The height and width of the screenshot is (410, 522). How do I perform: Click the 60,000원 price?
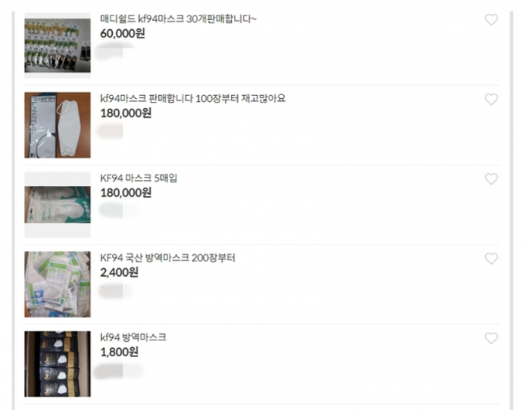click(x=123, y=34)
